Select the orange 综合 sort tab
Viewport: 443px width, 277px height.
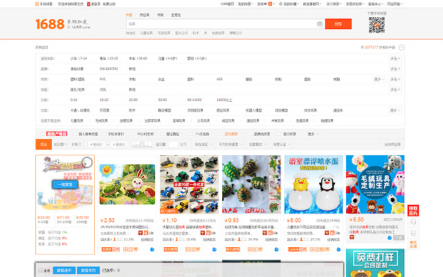(44, 145)
